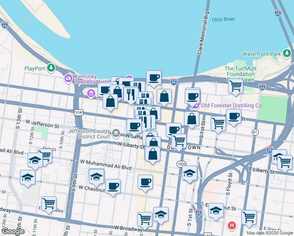Click the Ohio River label
Image resolution: width=294 pixels, height=236 pixels.
click(224, 19)
